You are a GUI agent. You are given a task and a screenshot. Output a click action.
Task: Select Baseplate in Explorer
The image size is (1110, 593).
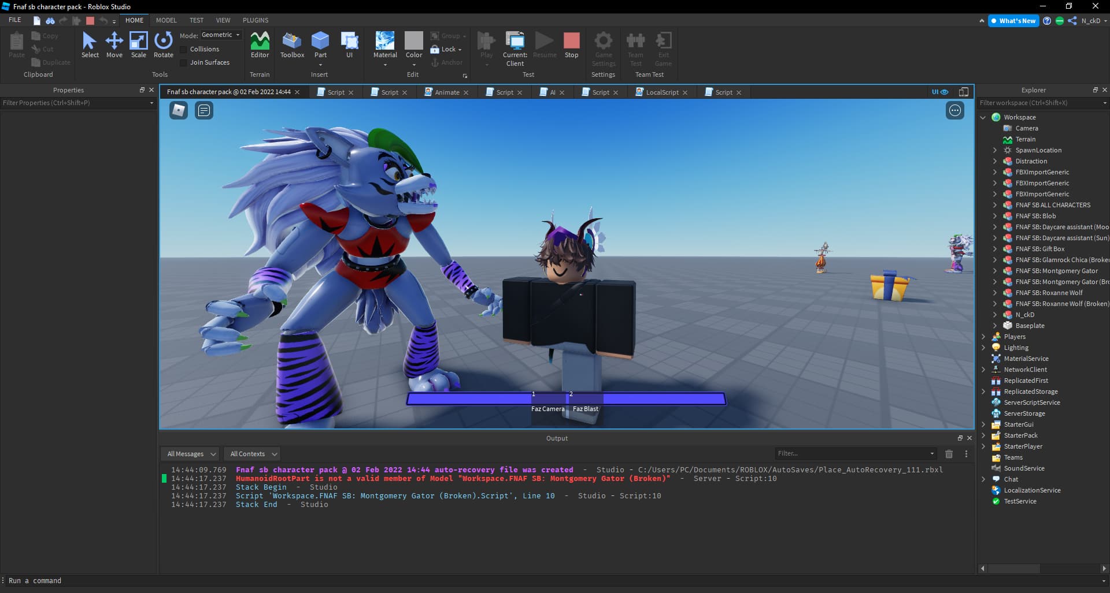[x=1030, y=326]
